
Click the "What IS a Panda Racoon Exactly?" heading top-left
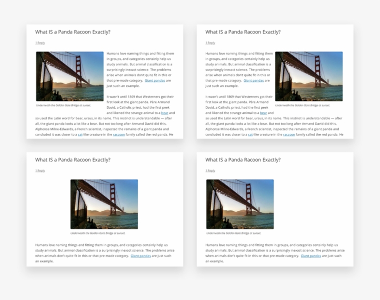(x=72, y=32)
